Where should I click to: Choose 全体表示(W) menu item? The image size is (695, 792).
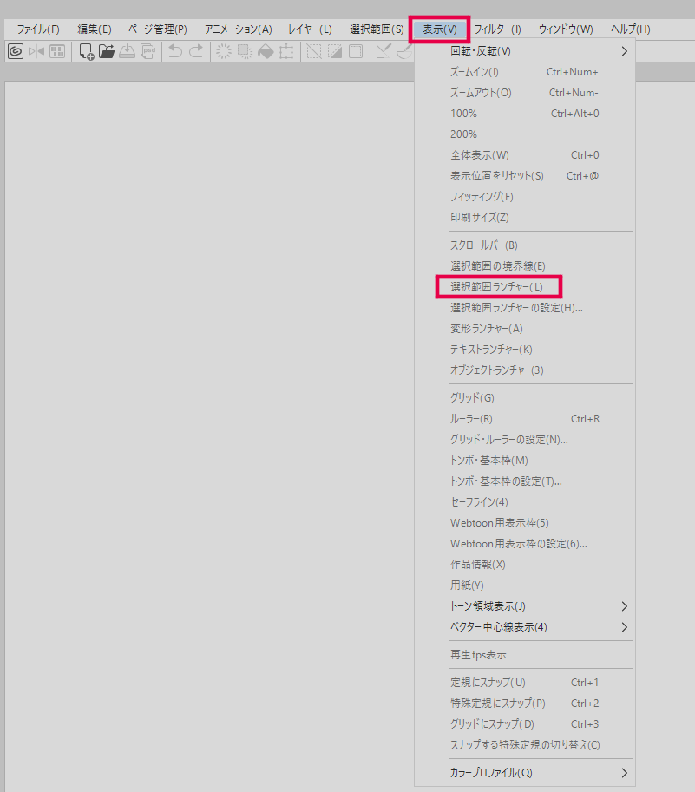525,155
